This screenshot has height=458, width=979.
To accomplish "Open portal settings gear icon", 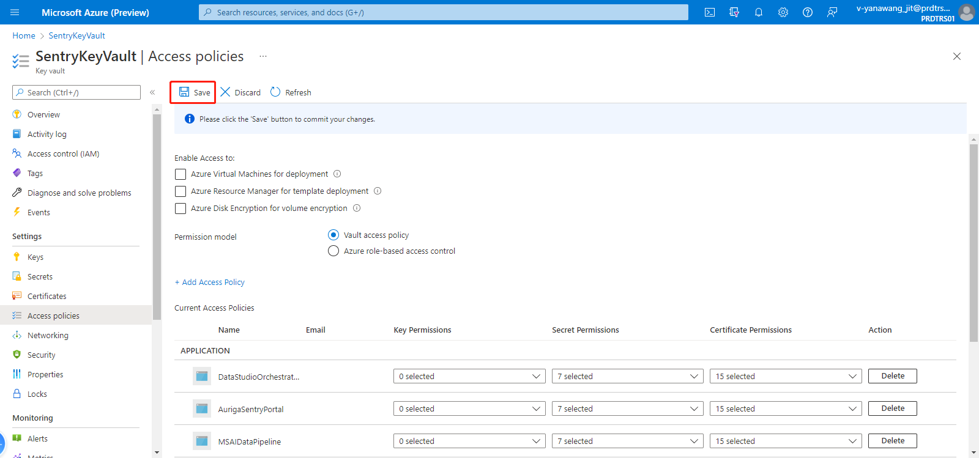I will (783, 12).
